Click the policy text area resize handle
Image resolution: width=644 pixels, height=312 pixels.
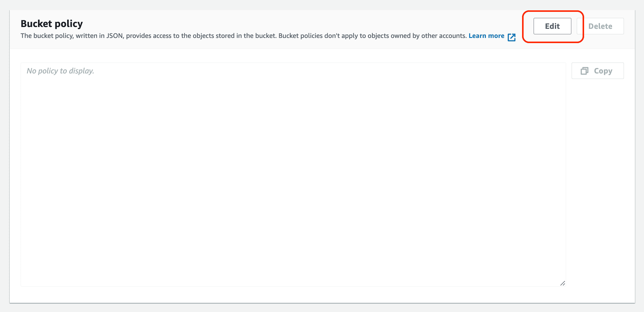[563, 283]
